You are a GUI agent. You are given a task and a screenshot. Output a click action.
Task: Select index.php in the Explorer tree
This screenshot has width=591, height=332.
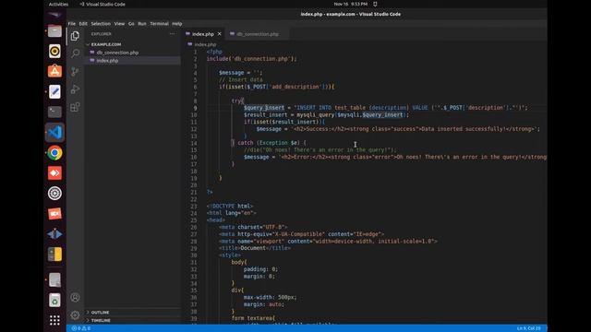(107, 60)
